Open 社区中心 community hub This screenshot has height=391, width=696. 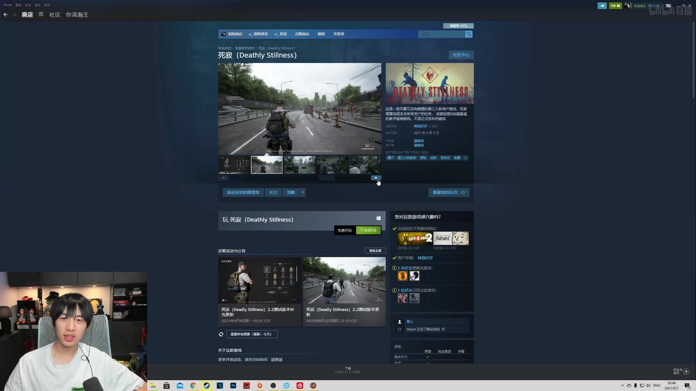pos(461,55)
